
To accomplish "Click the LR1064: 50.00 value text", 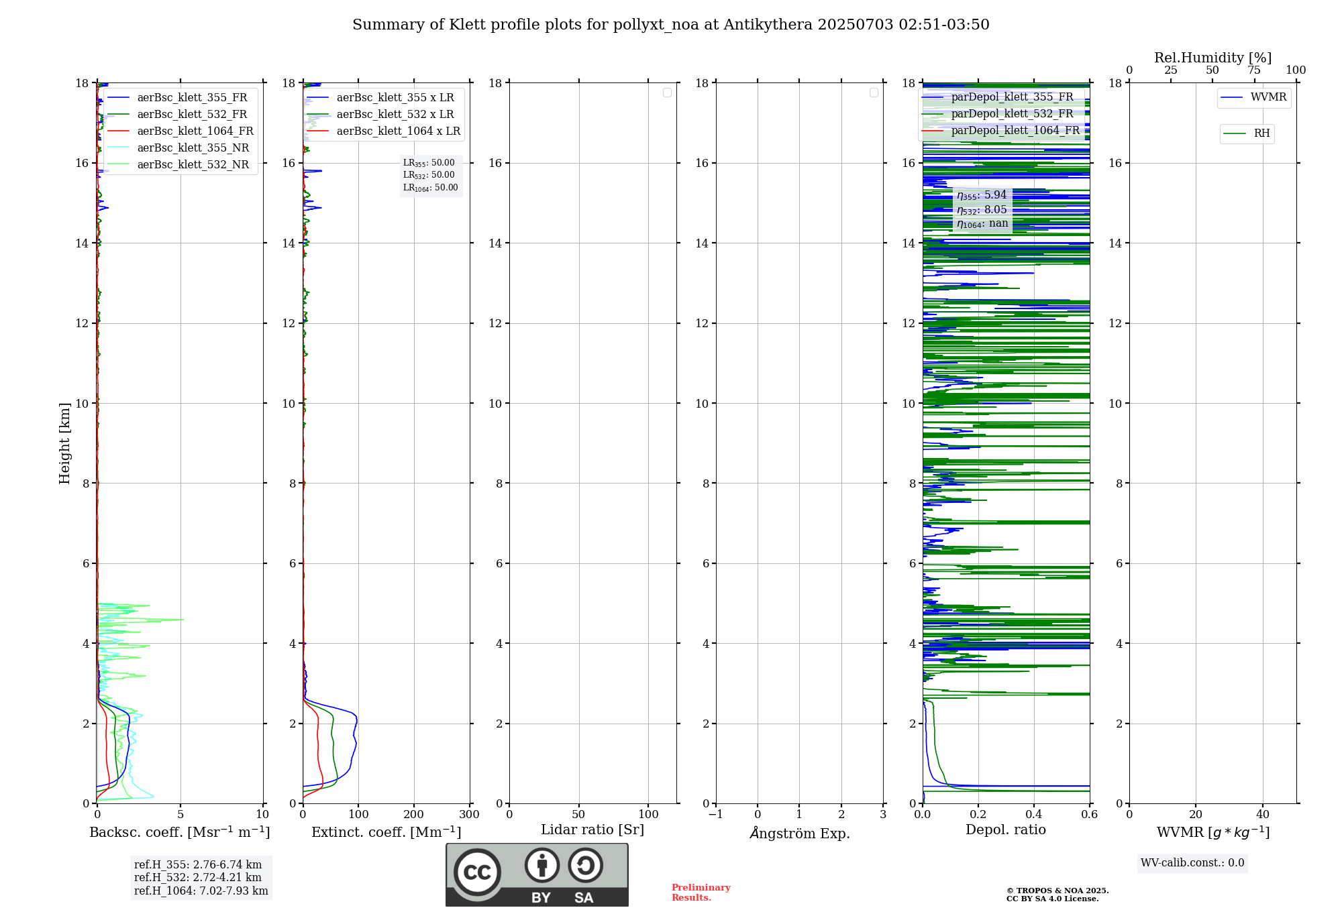I will 431,188.
